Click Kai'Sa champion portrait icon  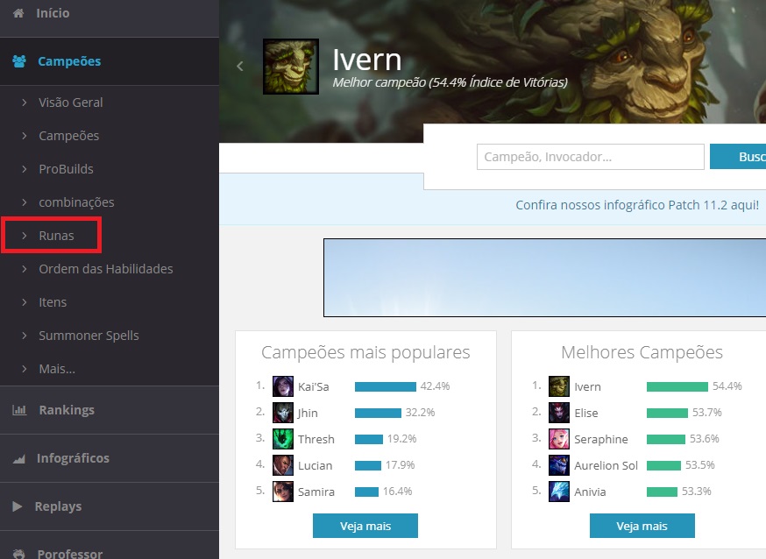pyautogui.click(x=283, y=386)
